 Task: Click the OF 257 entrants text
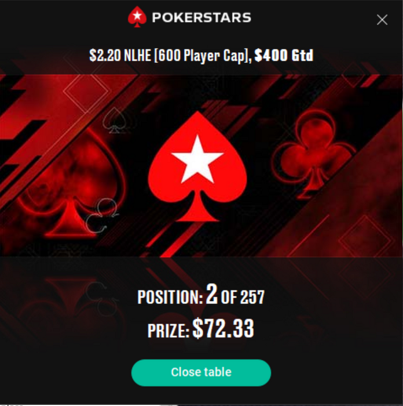243,297
